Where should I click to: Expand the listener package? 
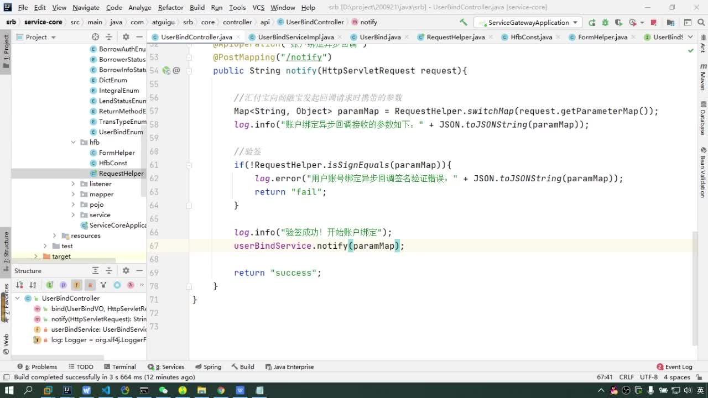click(74, 184)
